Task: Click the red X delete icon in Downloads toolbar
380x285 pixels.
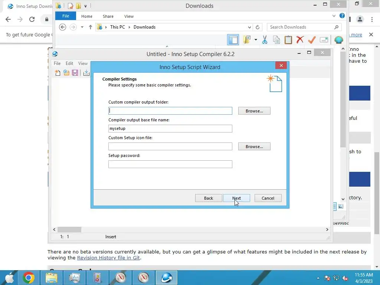Action: [300, 39]
